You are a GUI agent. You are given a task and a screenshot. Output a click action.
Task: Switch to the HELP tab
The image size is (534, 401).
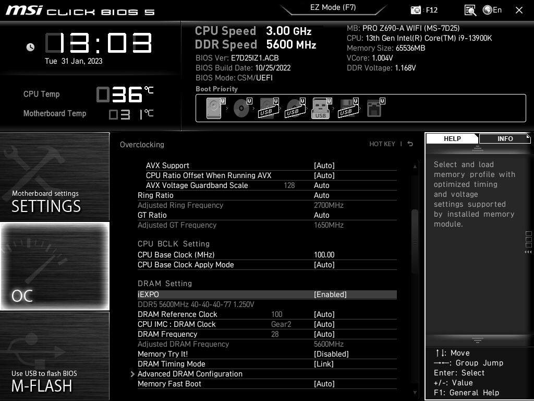point(452,138)
